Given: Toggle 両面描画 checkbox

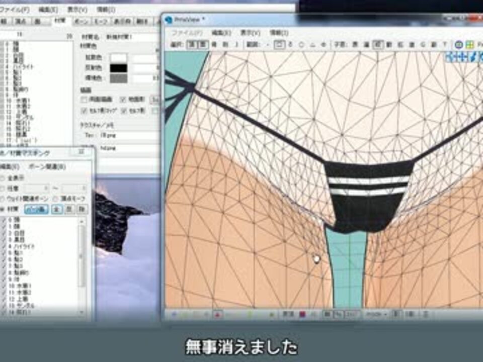Looking at the screenshot, I should coord(84,100).
